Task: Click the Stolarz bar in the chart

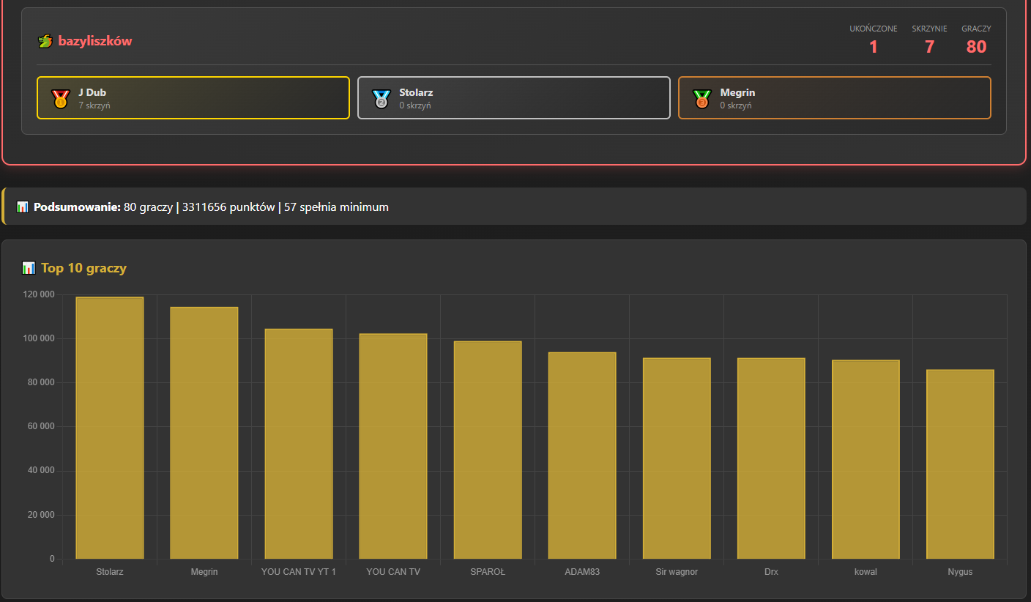Action: click(110, 428)
